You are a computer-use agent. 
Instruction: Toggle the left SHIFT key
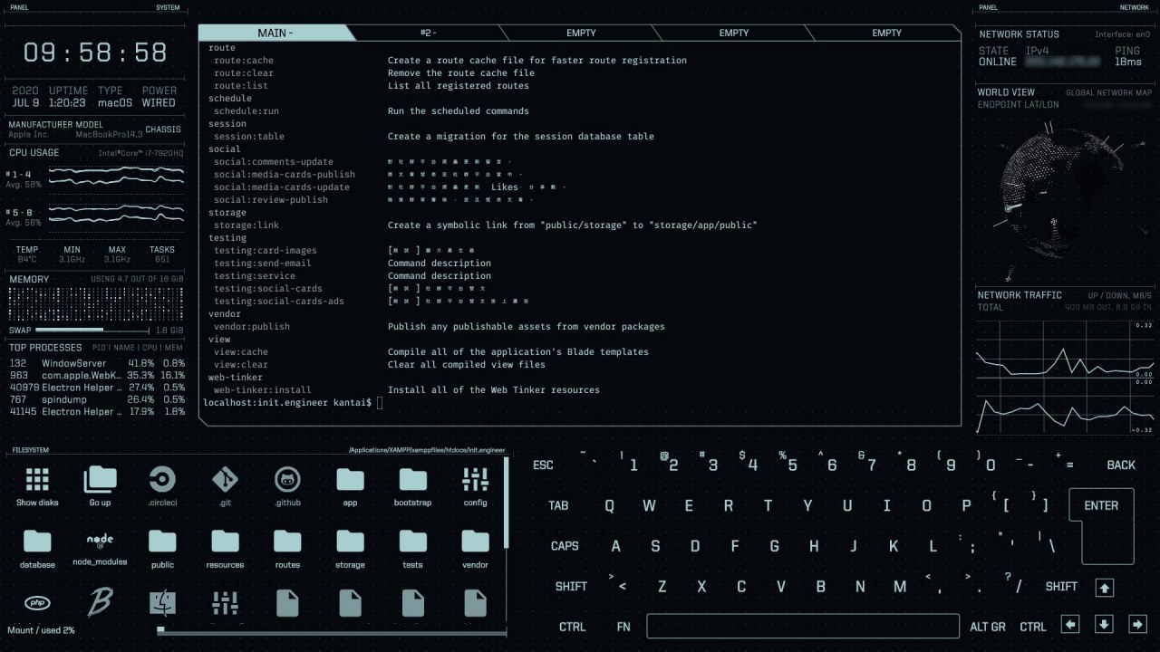[571, 587]
